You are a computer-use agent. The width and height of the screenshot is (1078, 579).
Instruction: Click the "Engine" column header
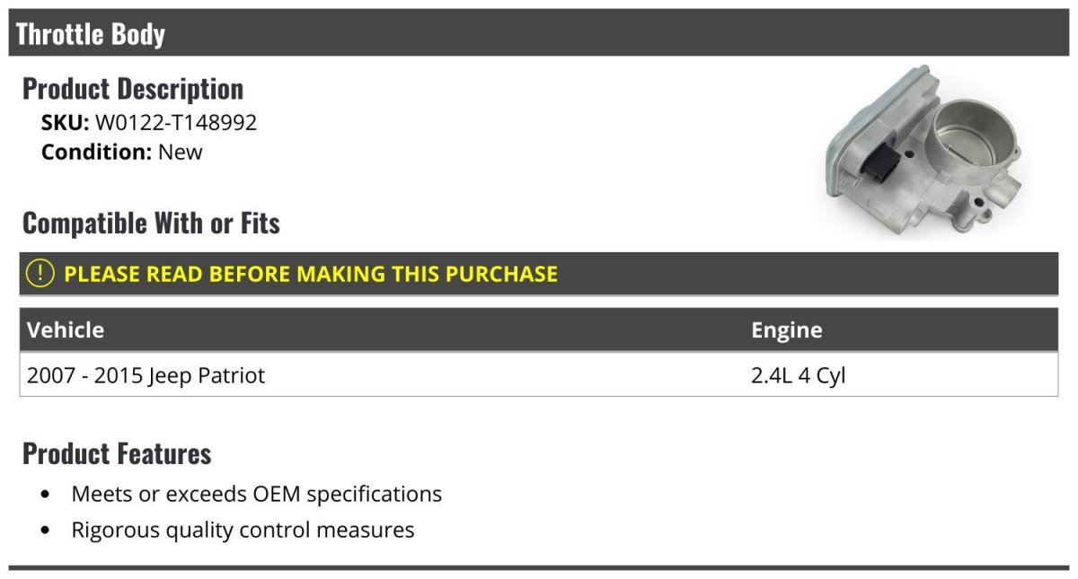[786, 329]
